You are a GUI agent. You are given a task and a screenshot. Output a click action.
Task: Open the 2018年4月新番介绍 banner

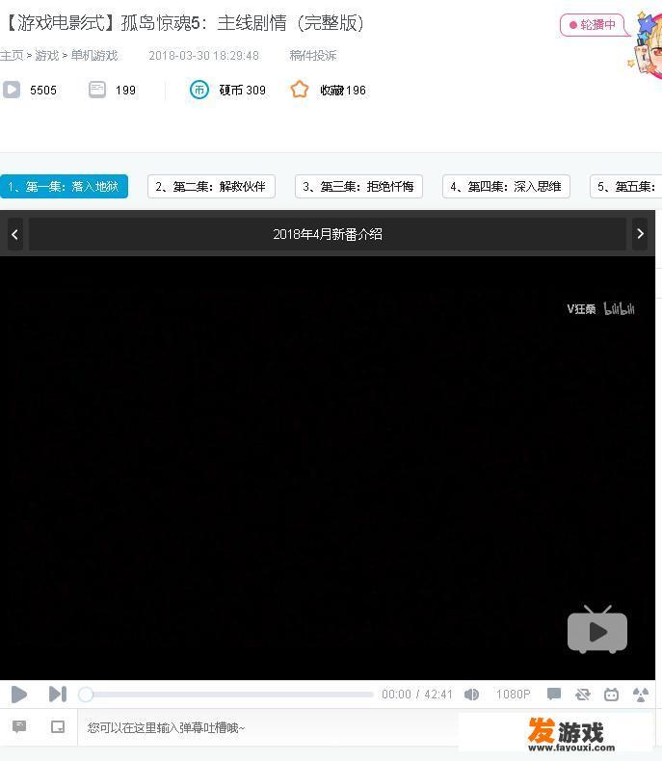click(x=328, y=234)
